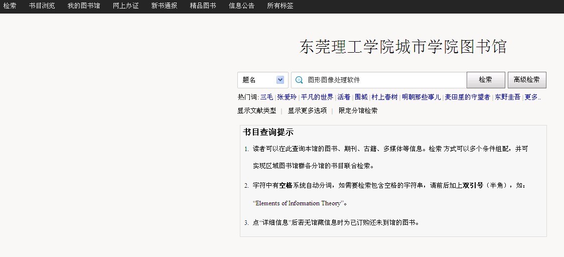Select hot keyword 村上春树
The image size is (564, 257).
(x=384, y=97)
